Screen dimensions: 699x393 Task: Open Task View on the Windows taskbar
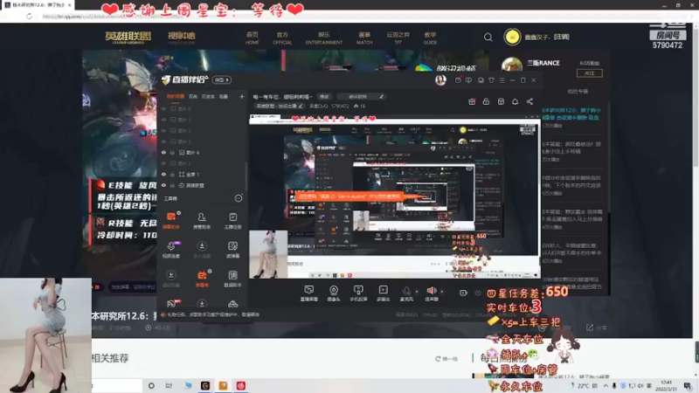[169, 385]
